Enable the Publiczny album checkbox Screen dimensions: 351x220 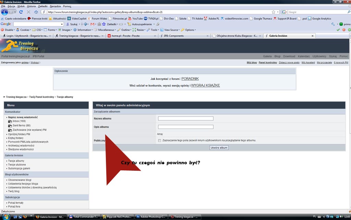coord(159,140)
